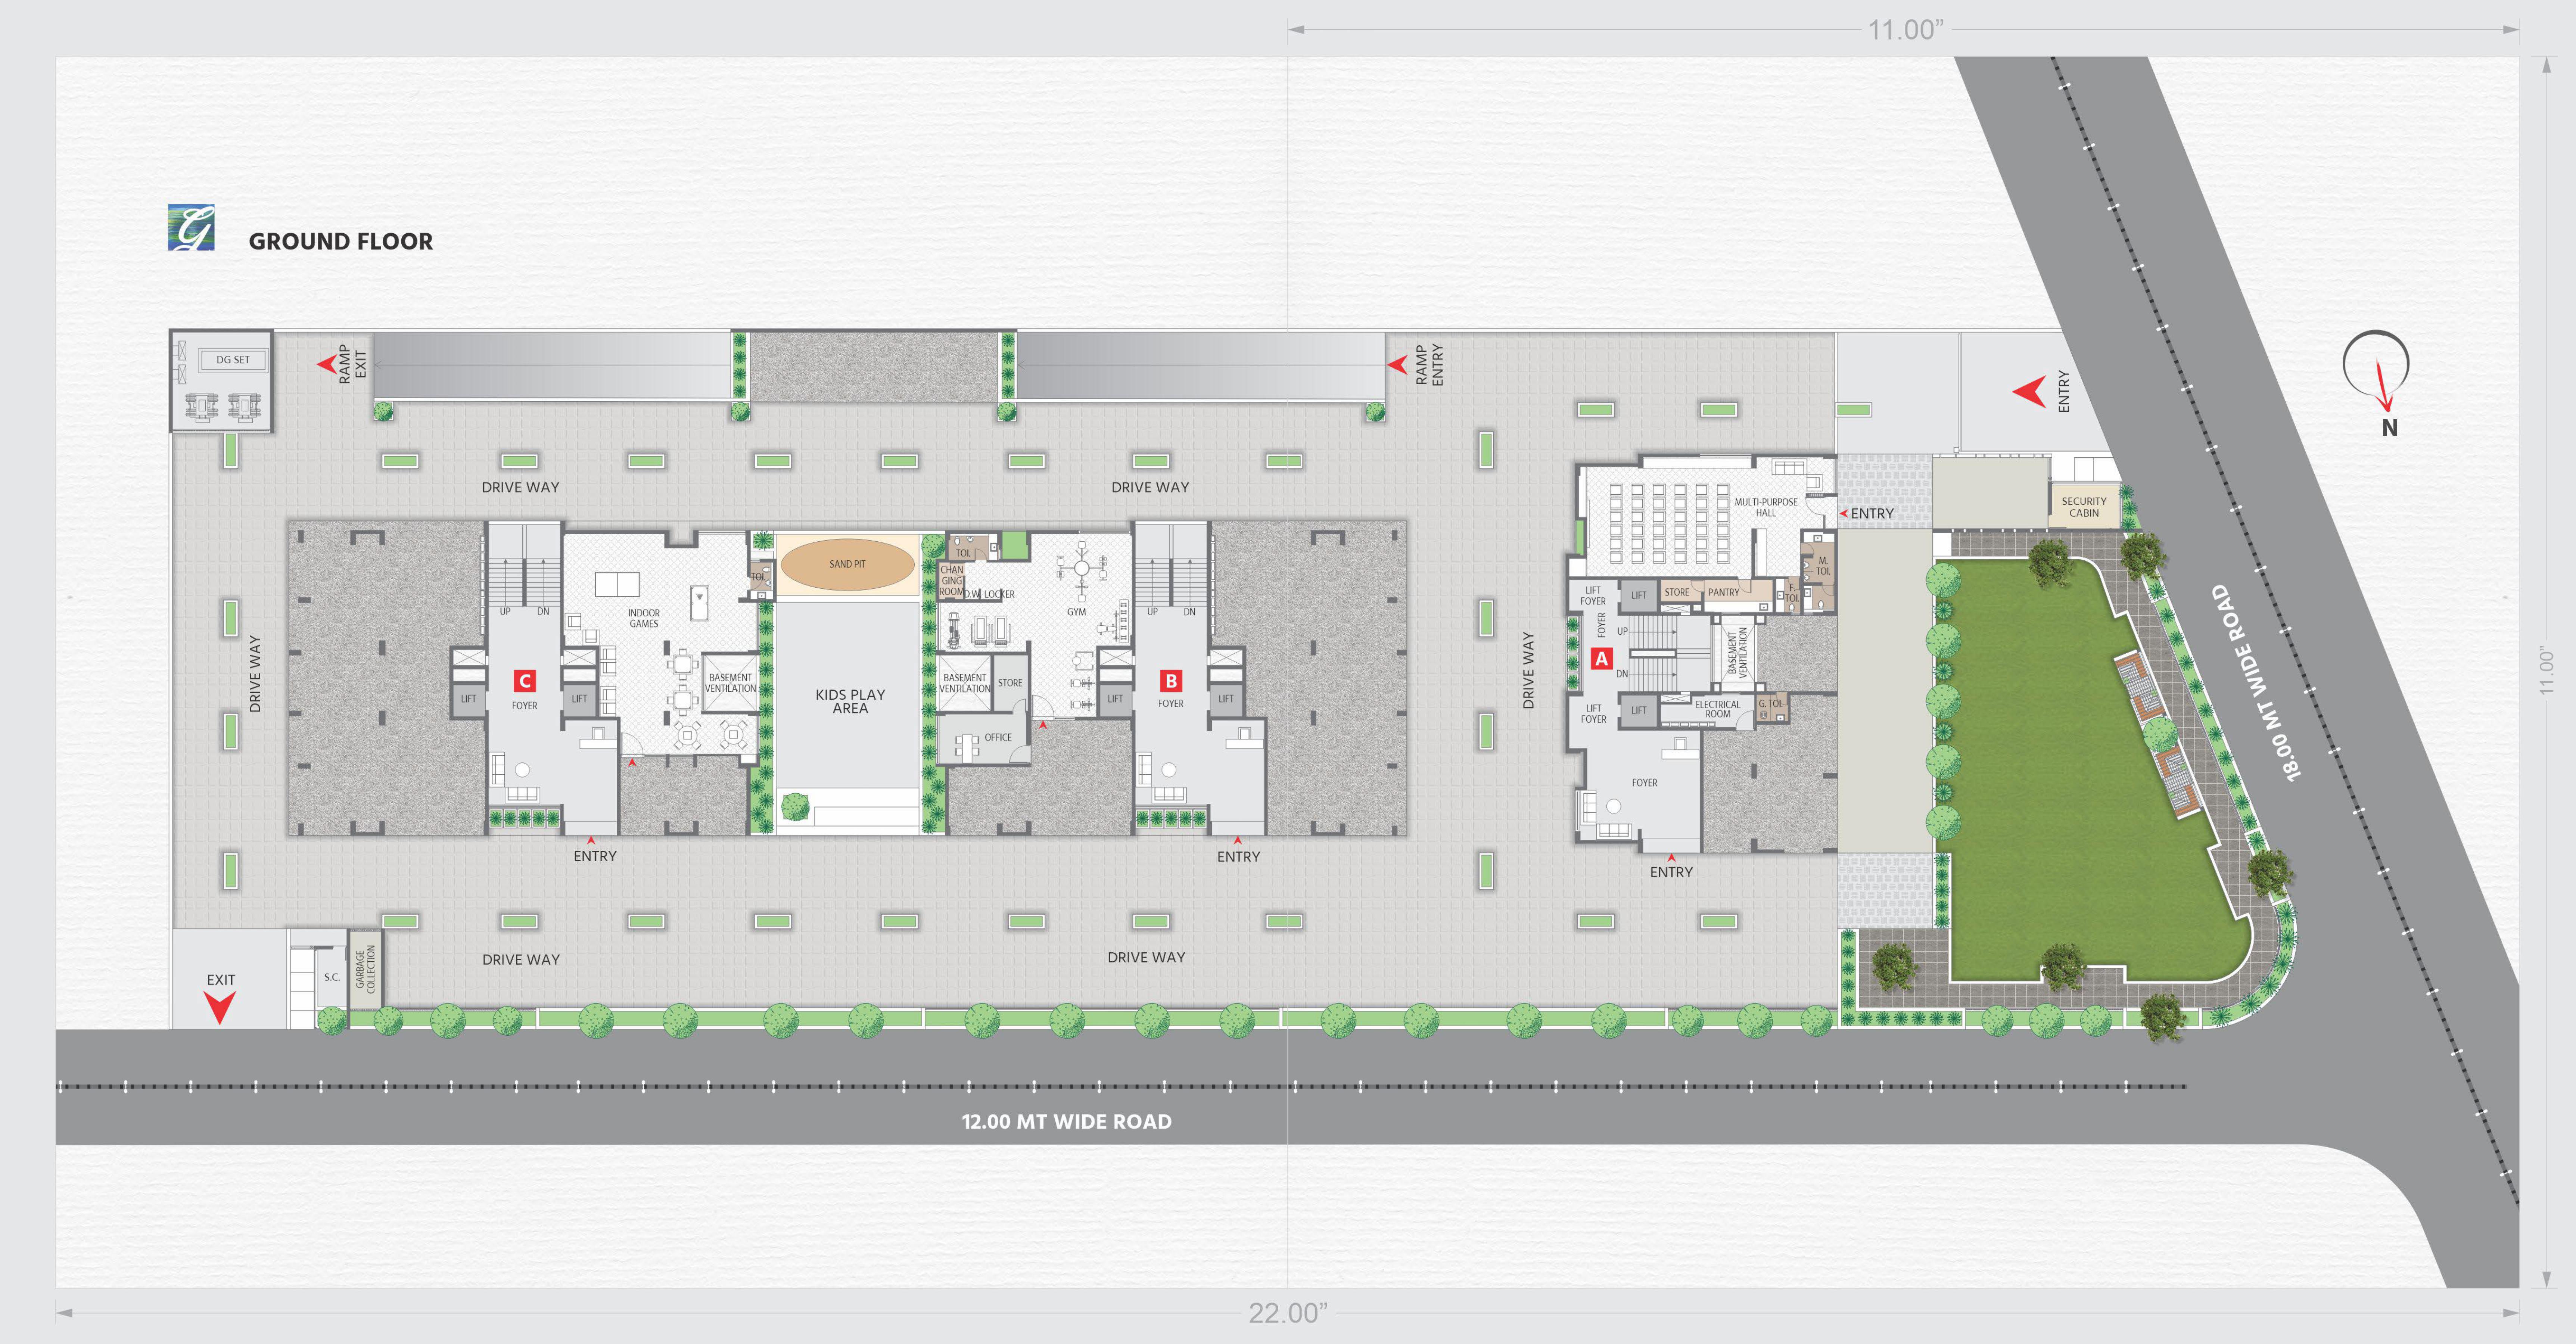The height and width of the screenshot is (1344, 2576).
Task: Click the SECURITY CABIN label
Action: 2084,507
